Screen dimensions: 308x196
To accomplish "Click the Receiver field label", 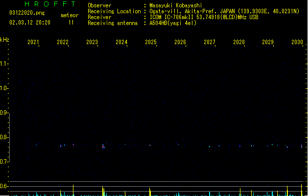I will 99,17.
